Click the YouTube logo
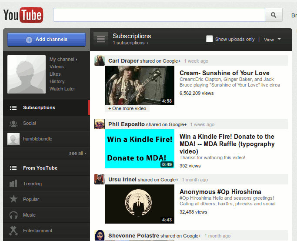Screen dimensions: 297x241 point(23,15)
